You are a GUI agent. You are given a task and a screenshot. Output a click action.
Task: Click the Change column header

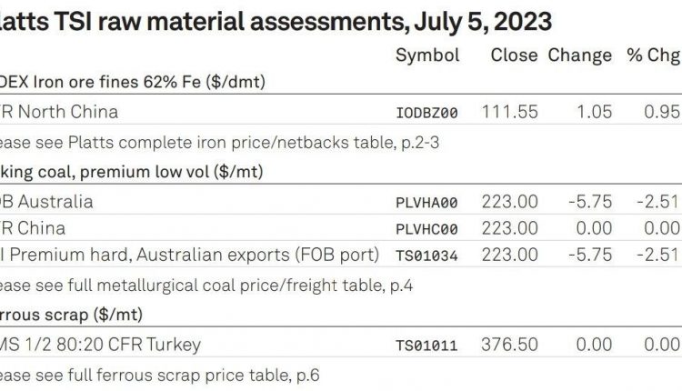point(580,55)
